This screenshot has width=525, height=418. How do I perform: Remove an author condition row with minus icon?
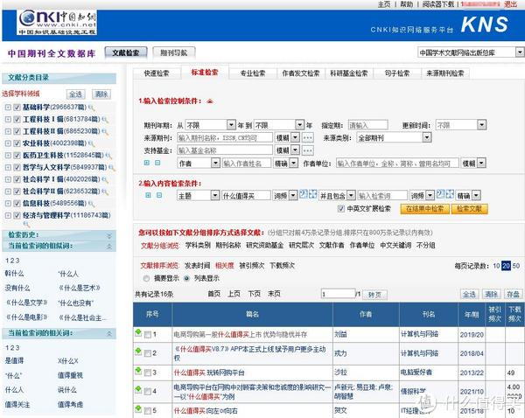tap(157, 163)
